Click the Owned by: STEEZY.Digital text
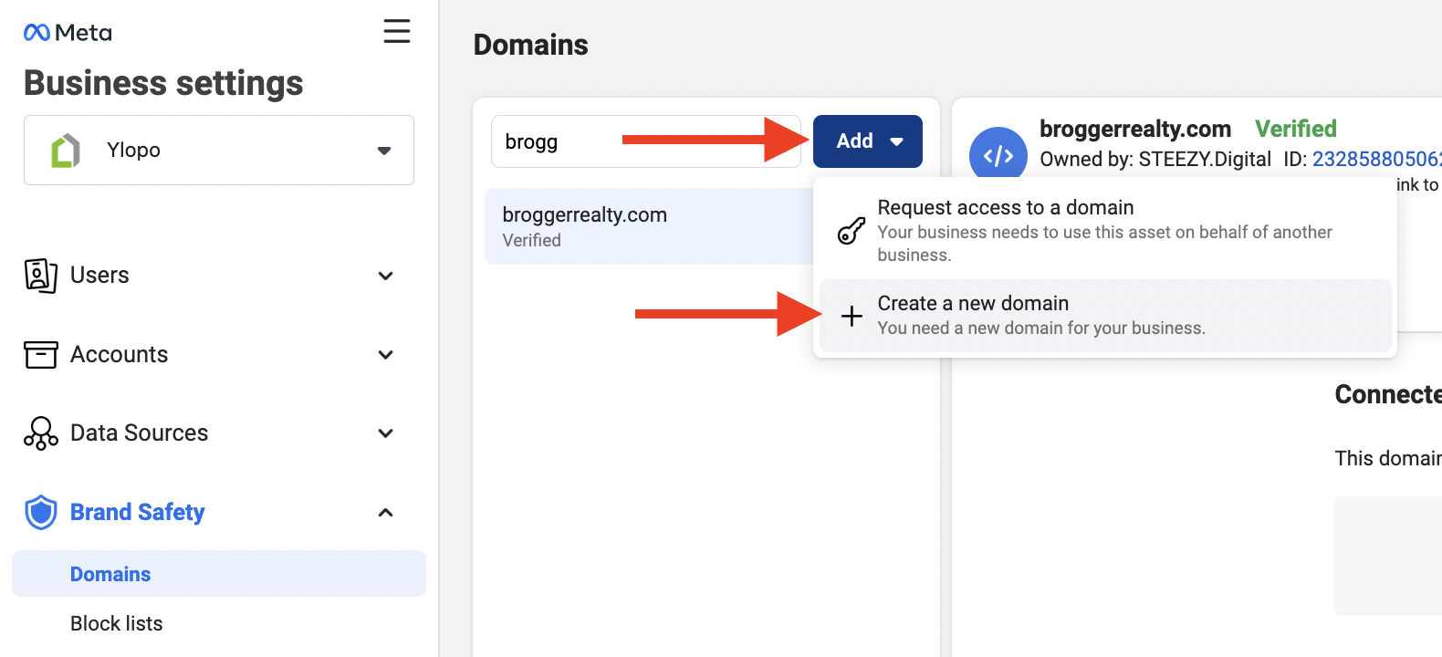The height and width of the screenshot is (657, 1442). coord(1155,160)
